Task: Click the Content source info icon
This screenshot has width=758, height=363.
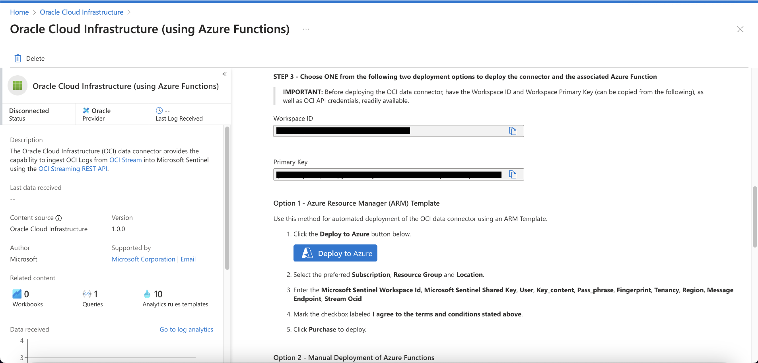Action: (58, 218)
